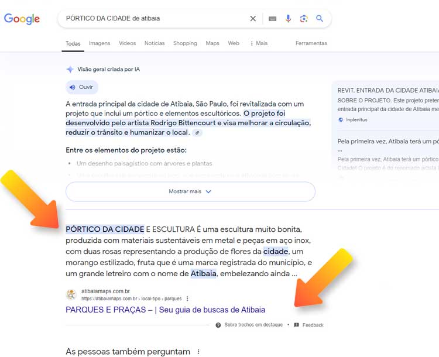Click the Feedback flag icon
Image resolution: width=439 pixels, height=357 pixels.
point(297,325)
